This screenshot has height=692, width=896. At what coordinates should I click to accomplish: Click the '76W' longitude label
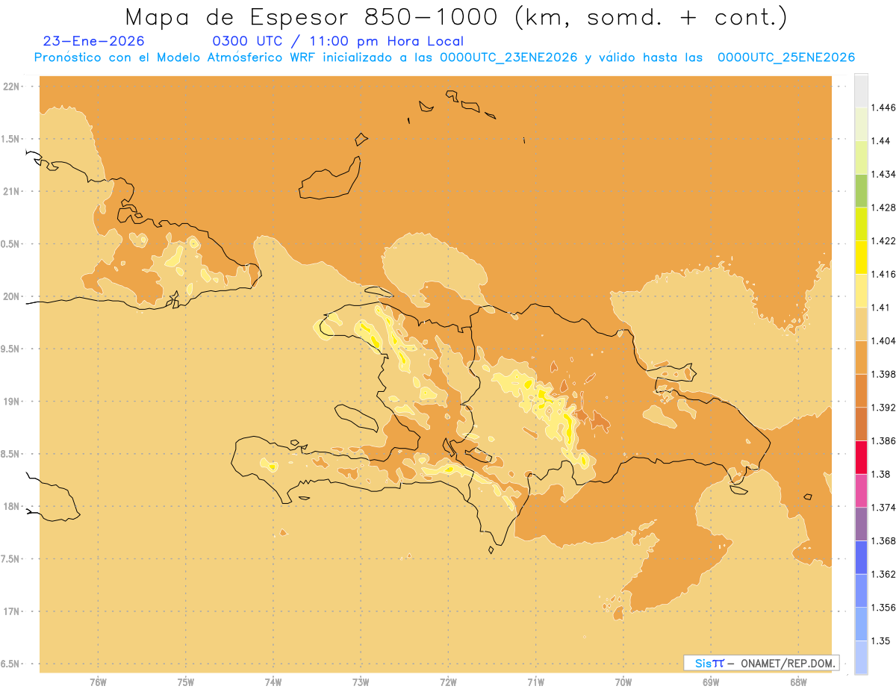[98, 682]
